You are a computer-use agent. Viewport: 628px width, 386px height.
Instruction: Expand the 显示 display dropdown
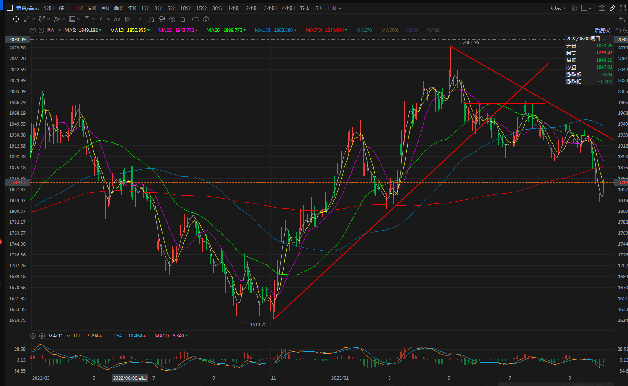pos(558,8)
